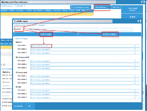Click the Storniert column header in Übersicht table
Screen dimensions: 147x111
4,44
